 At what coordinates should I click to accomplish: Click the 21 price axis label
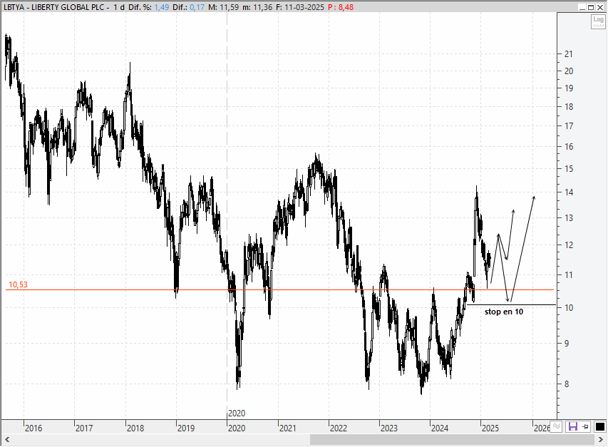coord(569,54)
